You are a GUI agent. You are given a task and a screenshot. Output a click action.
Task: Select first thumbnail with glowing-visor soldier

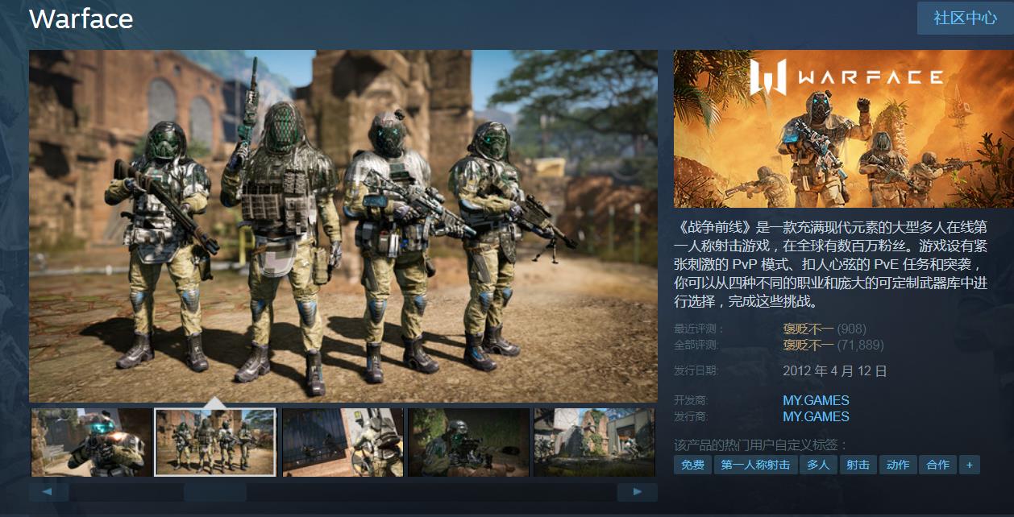point(91,442)
